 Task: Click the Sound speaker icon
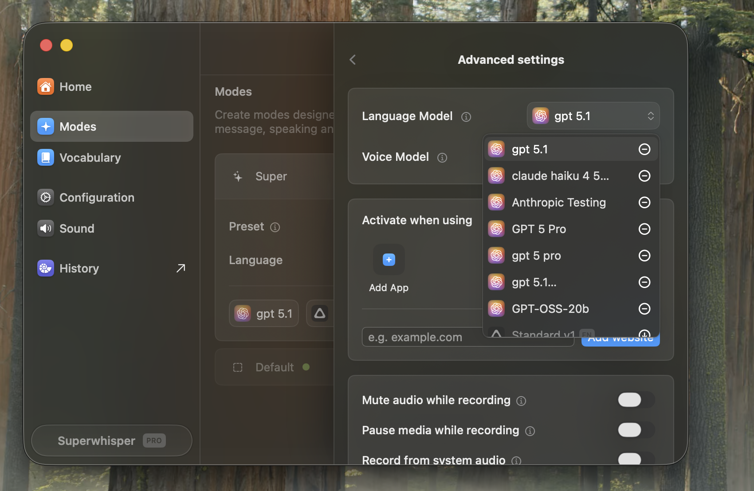(x=46, y=228)
